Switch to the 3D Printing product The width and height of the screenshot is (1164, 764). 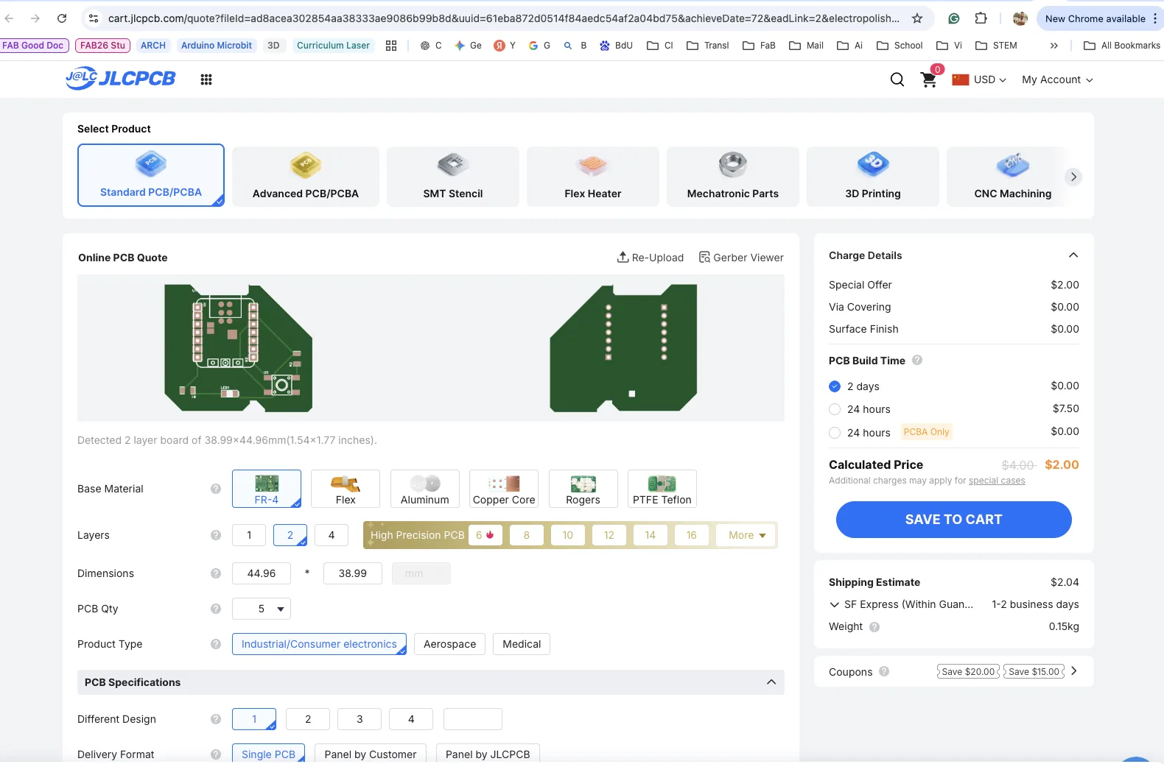[872, 177]
